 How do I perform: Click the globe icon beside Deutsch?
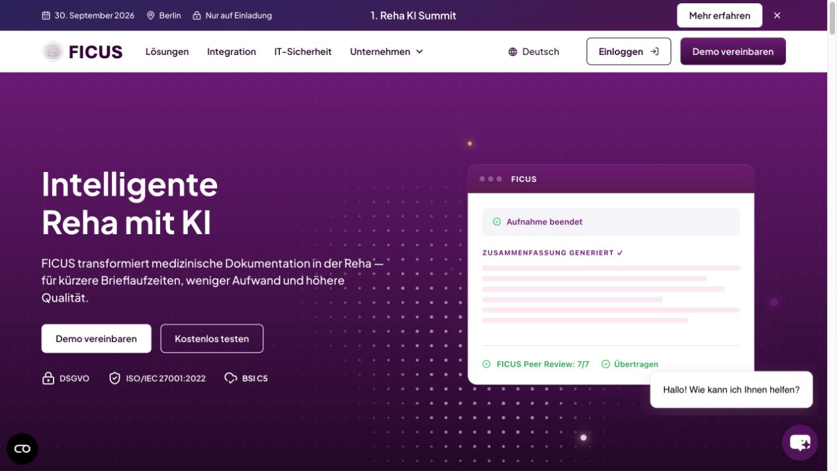(513, 52)
